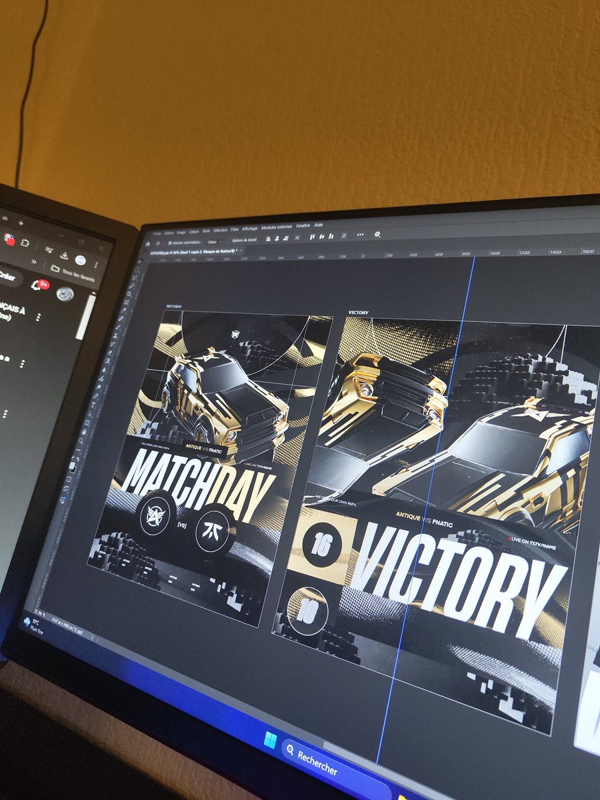Open the 'Tous les favoris' bookmarks folder
Screen dimensions: 600x800
point(73,273)
